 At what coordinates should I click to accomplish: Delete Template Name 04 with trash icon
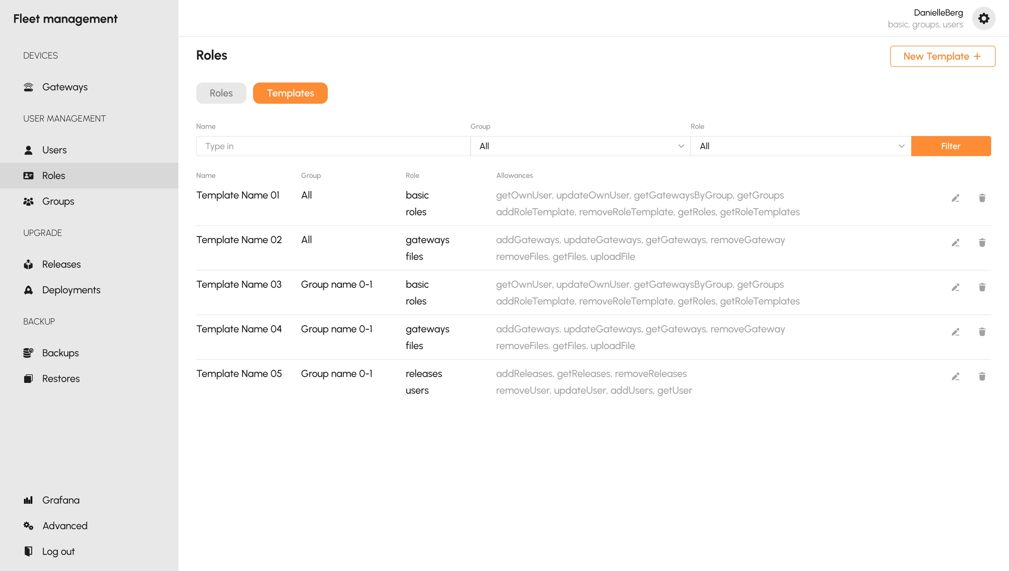pyautogui.click(x=982, y=332)
